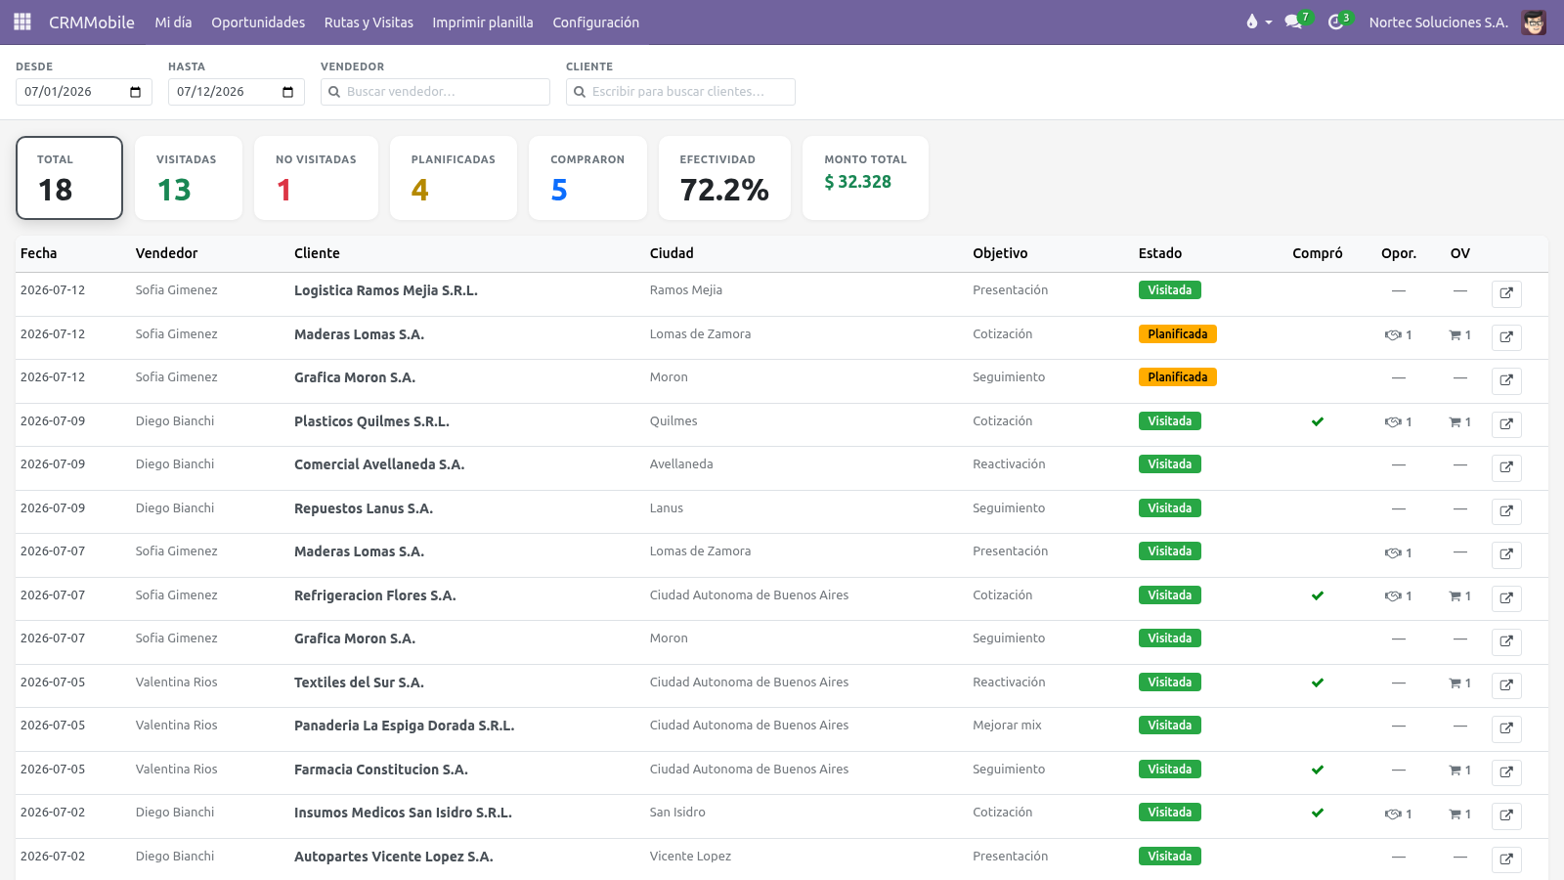Select the Efectividad 72.2% card

tap(724, 178)
